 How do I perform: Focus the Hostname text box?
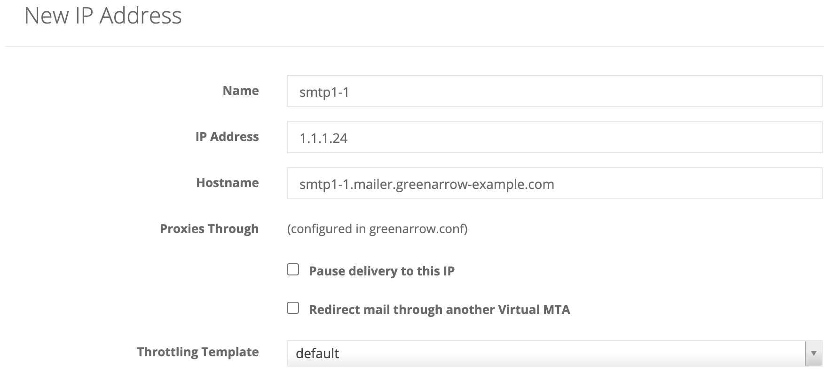(554, 183)
